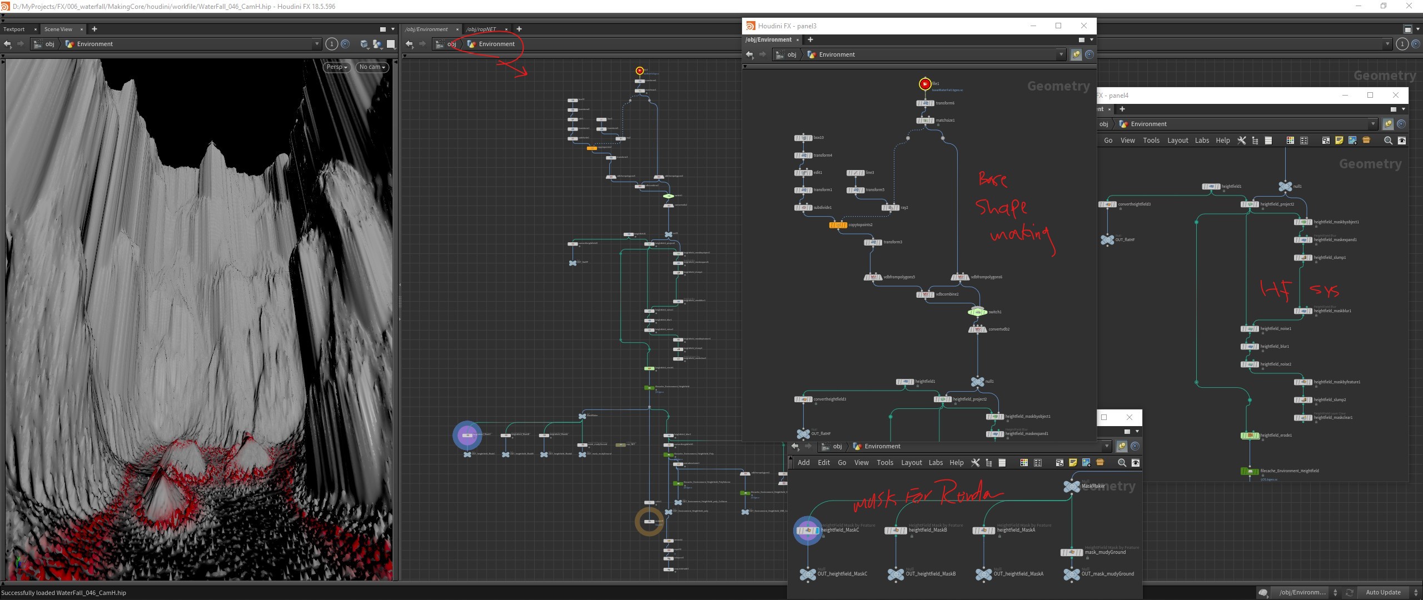Open the Add menu in bottom panel

[804, 463]
